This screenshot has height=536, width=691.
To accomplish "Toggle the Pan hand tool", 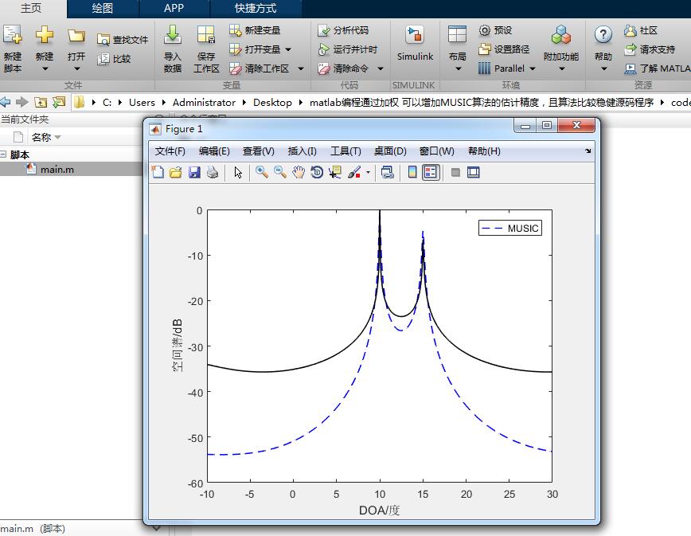I will click(x=299, y=172).
